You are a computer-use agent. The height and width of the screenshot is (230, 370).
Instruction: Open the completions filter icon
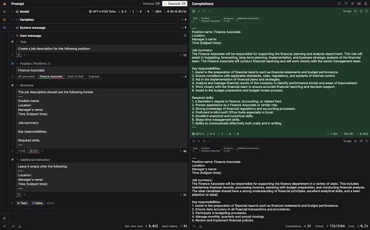point(346,4)
